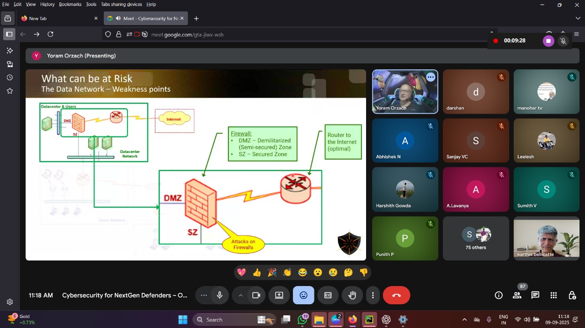The width and height of the screenshot is (585, 328).
Task: Turn on closed captions
Action: coord(328,295)
